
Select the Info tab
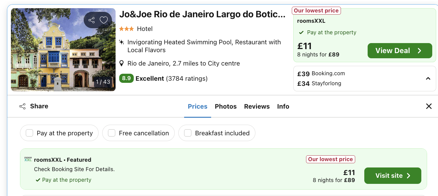pyautogui.click(x=283, y=106)
